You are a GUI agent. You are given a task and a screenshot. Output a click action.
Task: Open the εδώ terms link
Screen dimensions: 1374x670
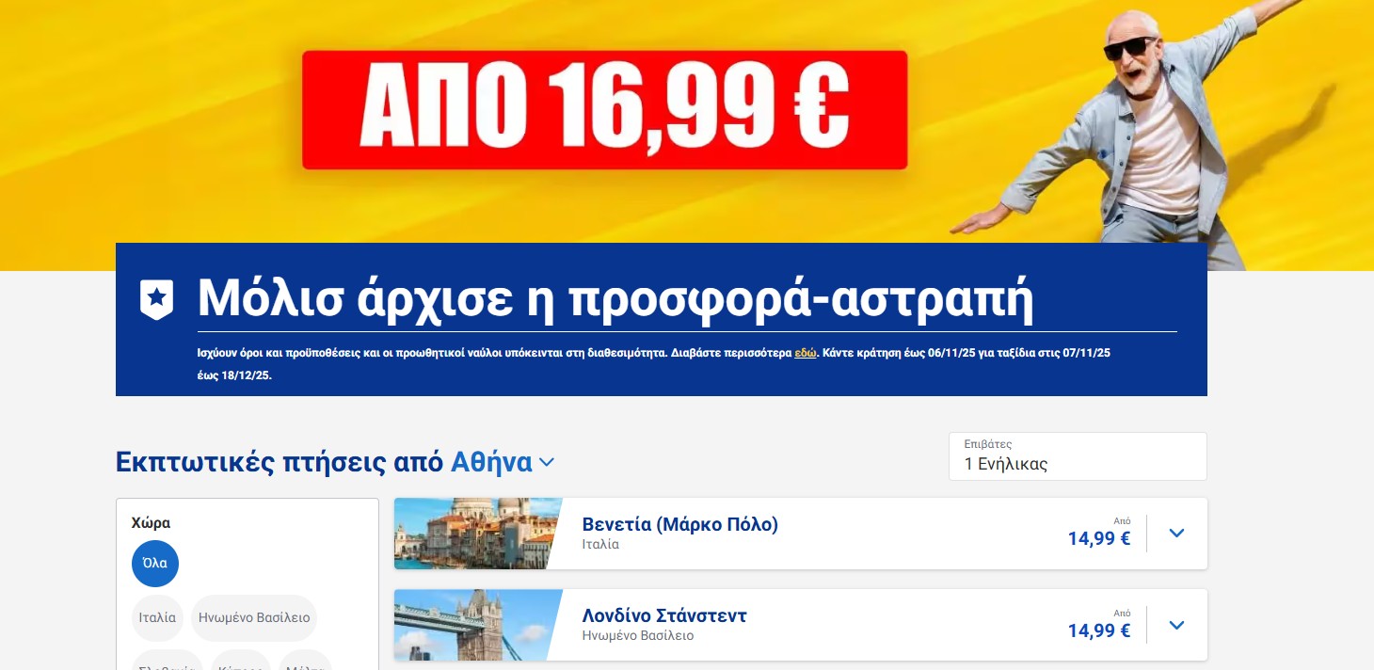[806, 354]
